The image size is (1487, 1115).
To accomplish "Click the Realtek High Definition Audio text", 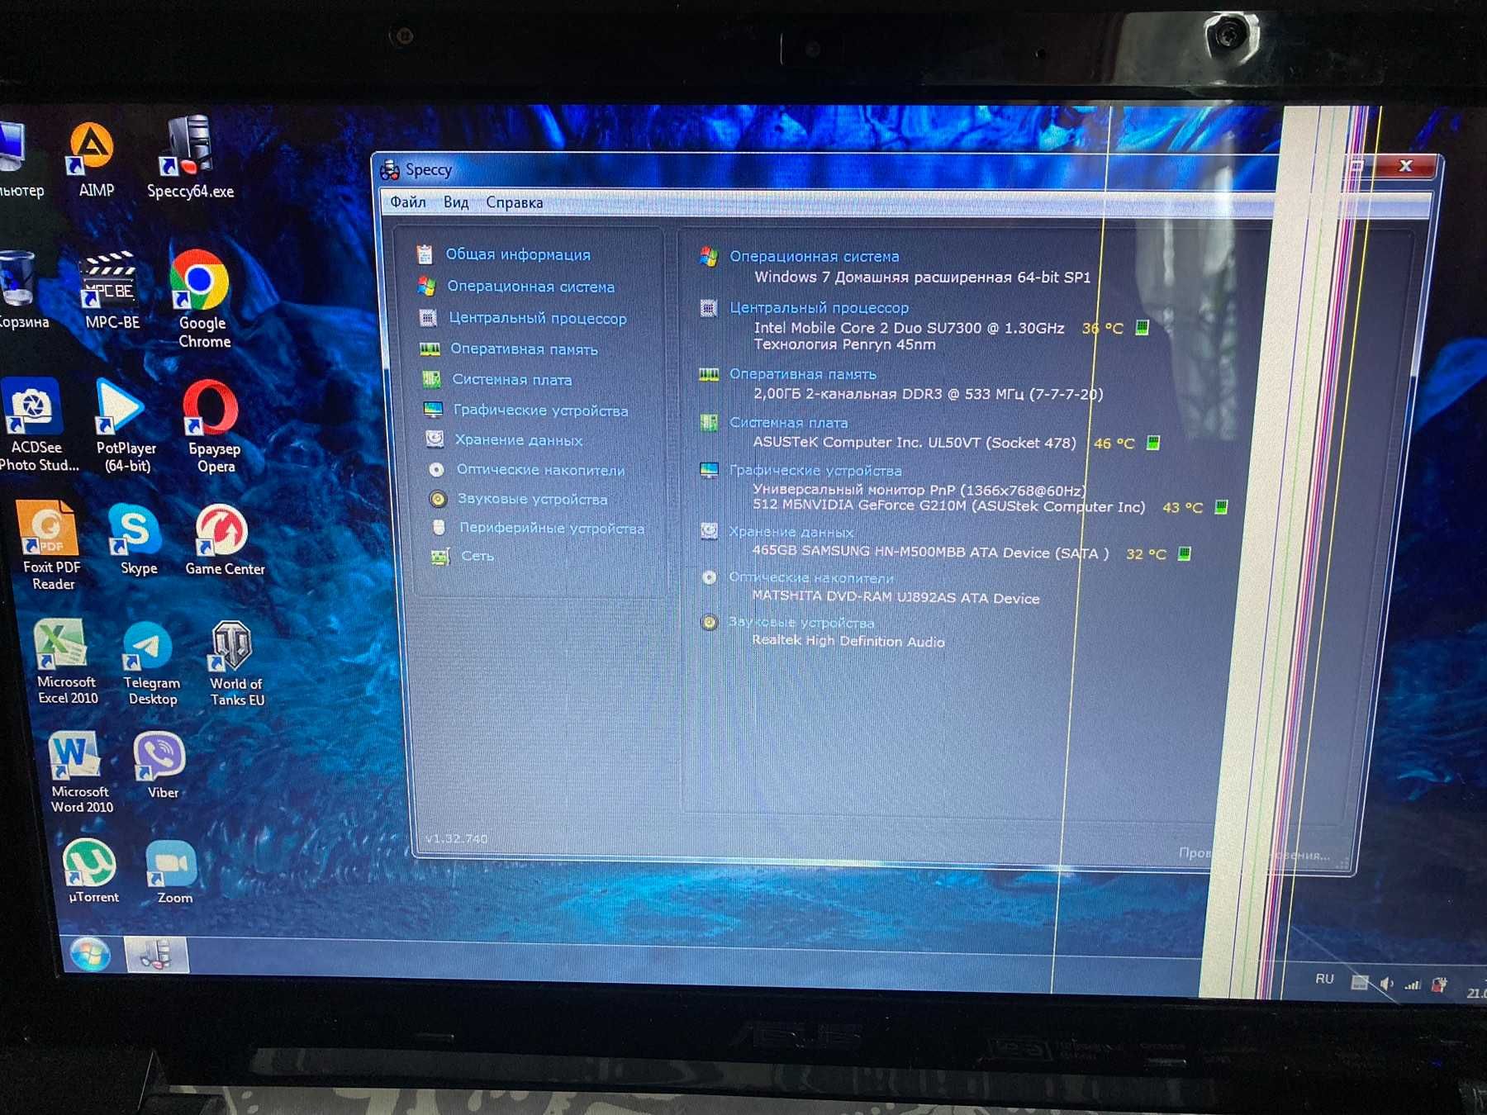I will (848, 641).
